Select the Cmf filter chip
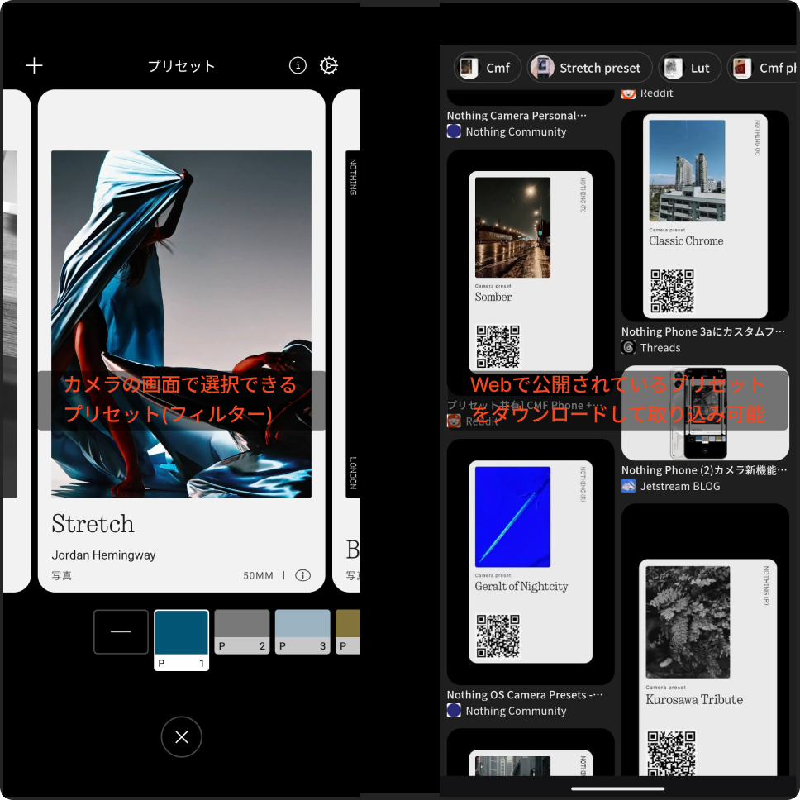The height and width of the screenshot is (800, 800). (487, 68)
